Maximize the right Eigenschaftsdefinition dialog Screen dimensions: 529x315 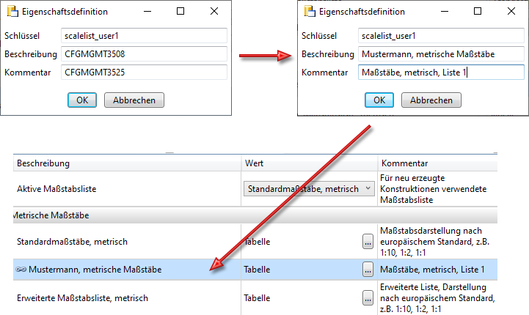[478, 12]
